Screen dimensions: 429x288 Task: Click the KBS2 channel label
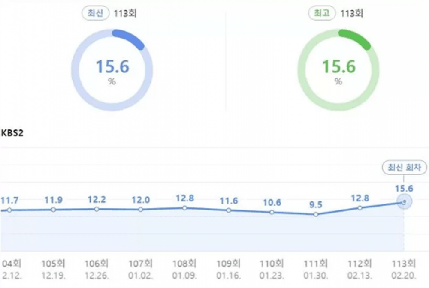click(12, 133)
